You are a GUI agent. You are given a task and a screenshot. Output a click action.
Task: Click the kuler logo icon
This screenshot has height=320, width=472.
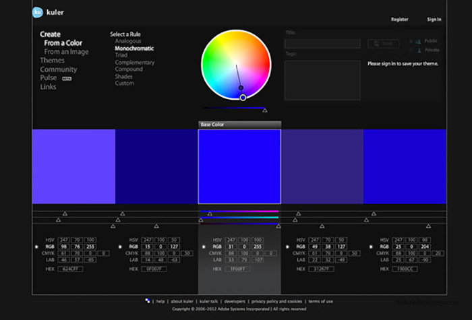38,13
